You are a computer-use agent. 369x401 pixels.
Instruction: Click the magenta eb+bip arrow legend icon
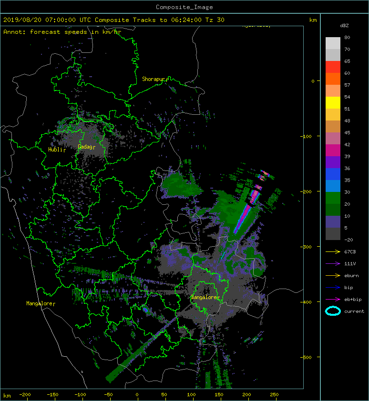[333, 300]
